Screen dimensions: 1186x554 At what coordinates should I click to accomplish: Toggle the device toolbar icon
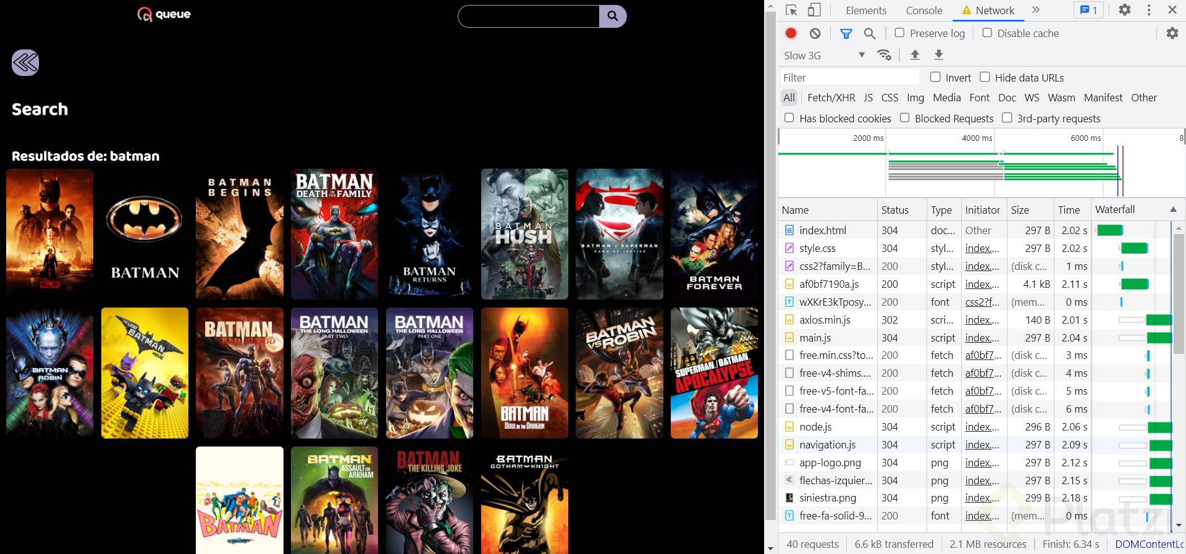[814, 10]
